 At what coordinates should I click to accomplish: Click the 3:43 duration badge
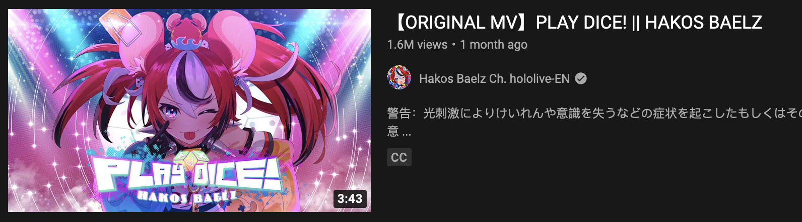click(350, 198)
